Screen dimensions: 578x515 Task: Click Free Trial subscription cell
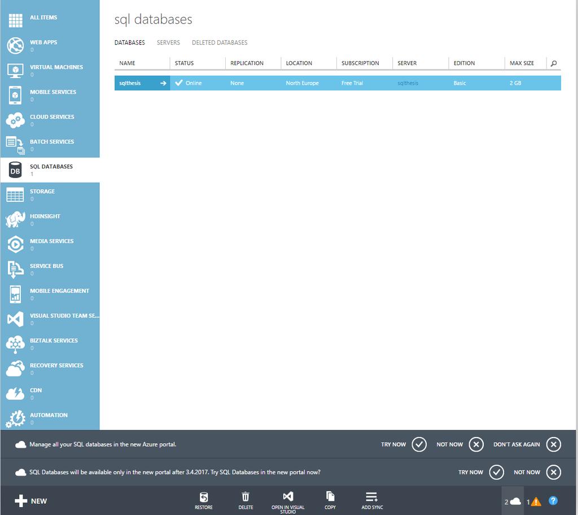coord(365,83)
